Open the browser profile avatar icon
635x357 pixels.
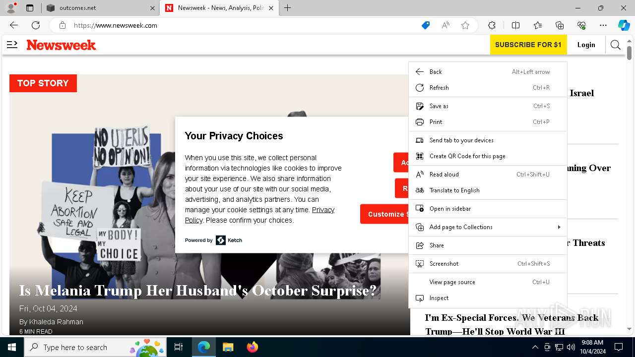point(11,8)
